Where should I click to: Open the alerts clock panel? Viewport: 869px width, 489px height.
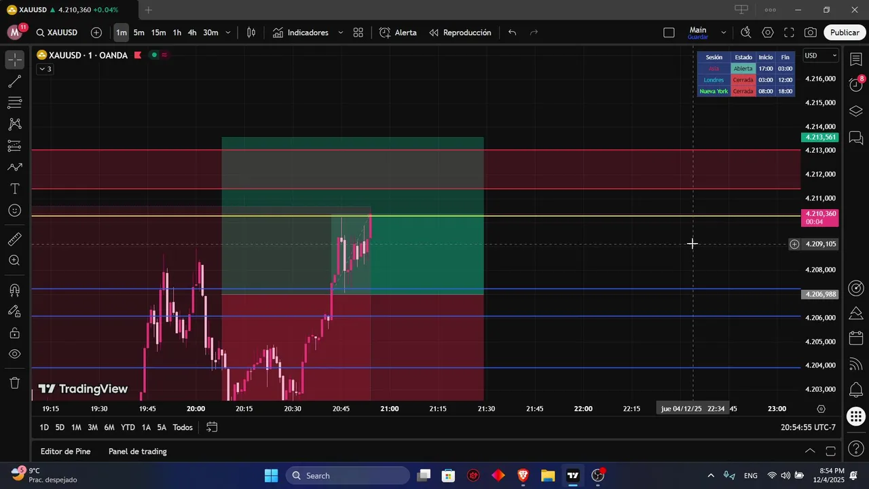pyautogui.click(x=855, y=85)
